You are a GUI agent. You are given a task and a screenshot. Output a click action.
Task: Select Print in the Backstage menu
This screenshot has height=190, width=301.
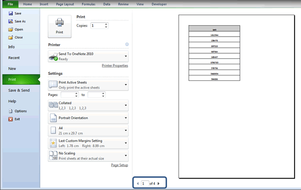coord(21,79)
